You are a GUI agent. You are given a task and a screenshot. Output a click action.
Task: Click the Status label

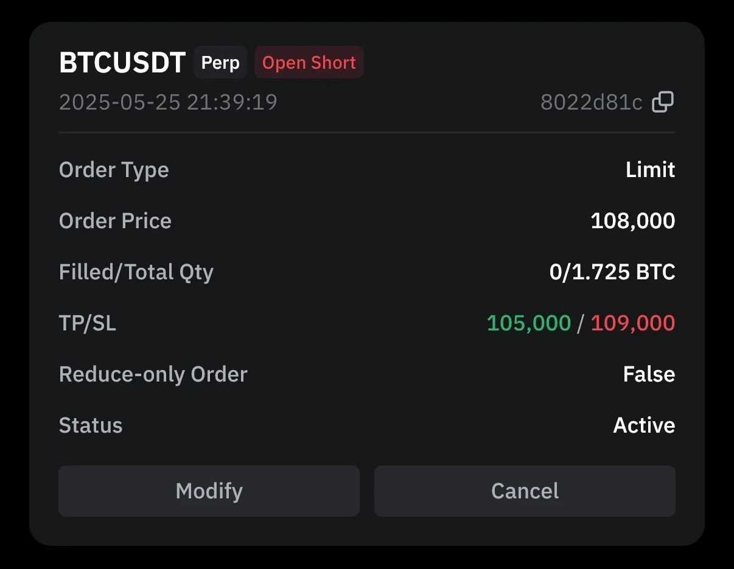click(91, 425)
